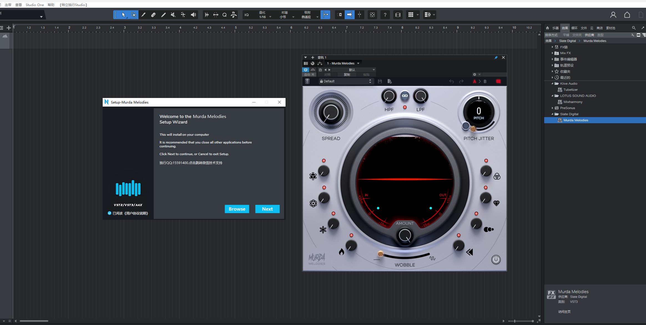This screenshot has width=646, height=325.
Task: Click the 复制 button in plugin header
Action: [347, 75]
